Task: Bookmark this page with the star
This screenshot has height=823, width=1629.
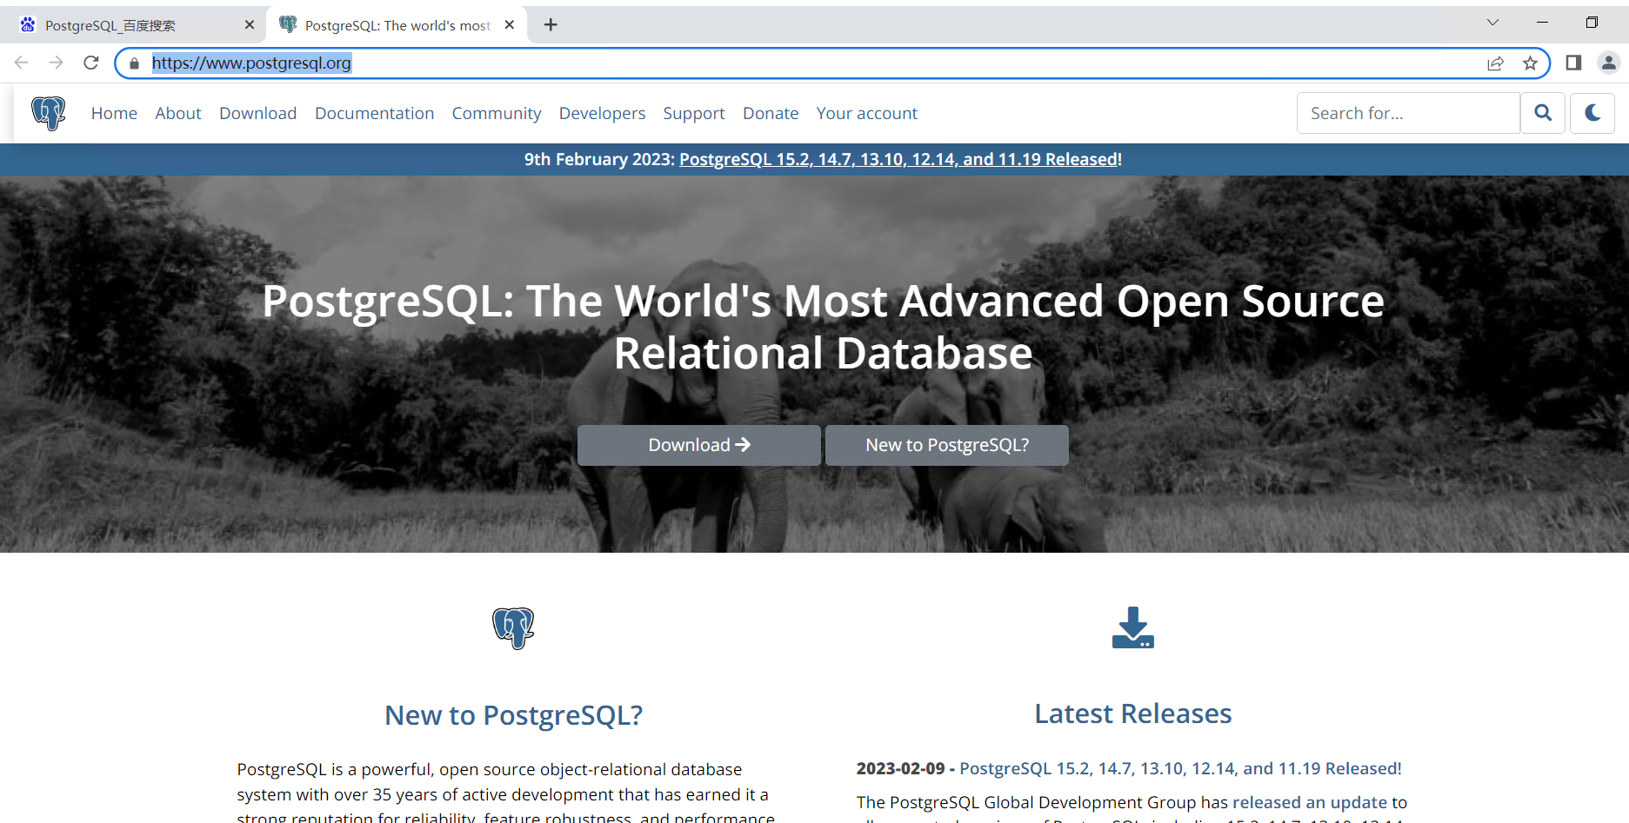Action: point(1531,63)
